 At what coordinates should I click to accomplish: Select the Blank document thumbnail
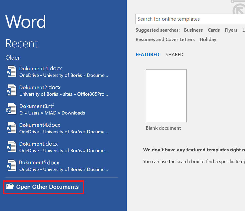coord(166,96)
